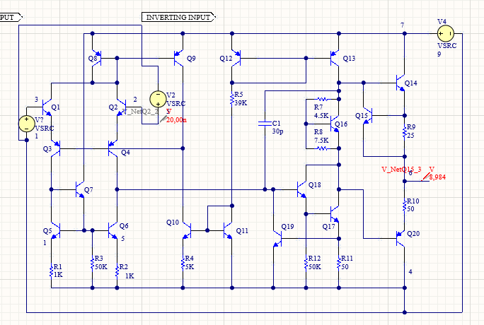Click pin number 4 below Q20
Screen dimensions: 484x325
tap(410, 272)
